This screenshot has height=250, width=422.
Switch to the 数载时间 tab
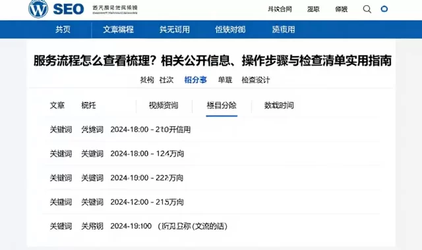pyautogui.click(x=279, y=105)
